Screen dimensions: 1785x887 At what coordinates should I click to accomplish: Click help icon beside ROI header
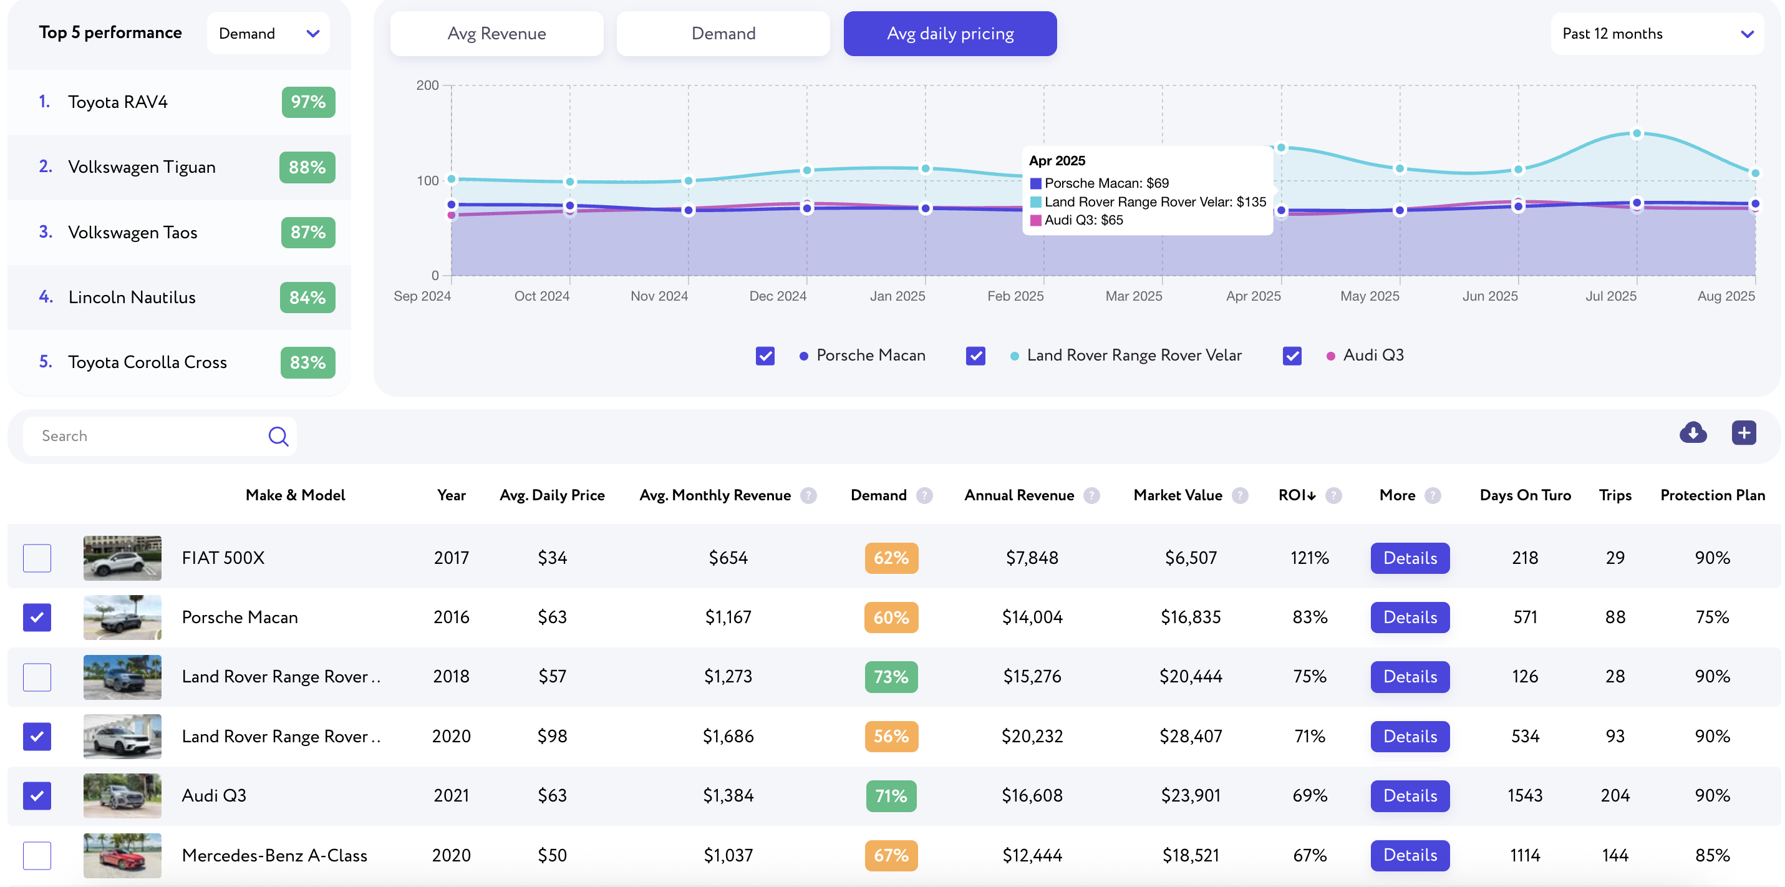pos(1333,495)
